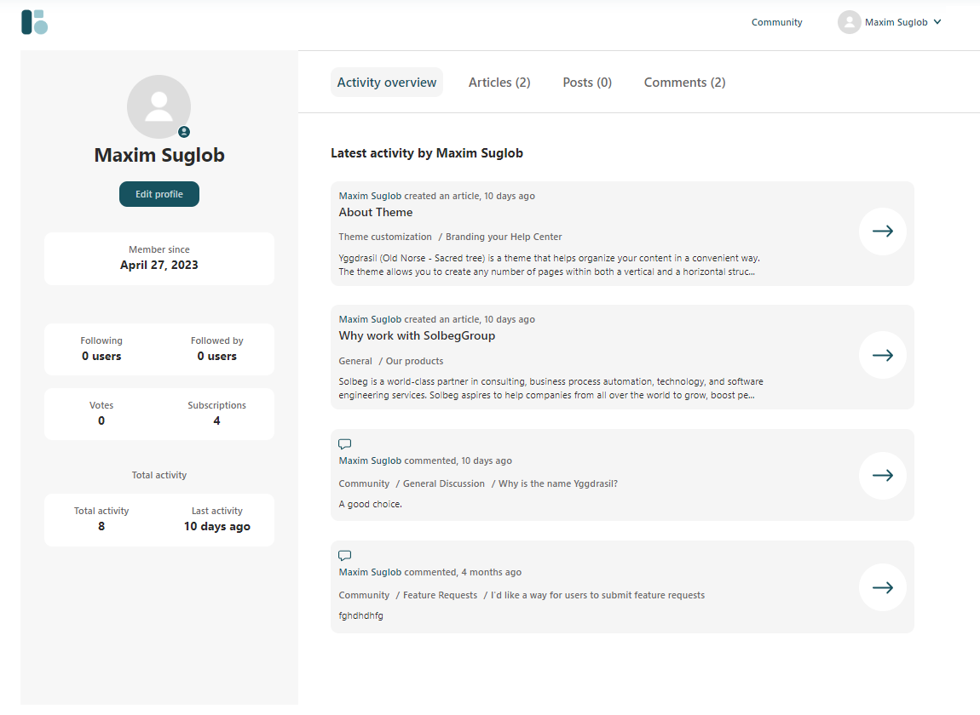Open the About Theme article title

click(x=376, y=213)
